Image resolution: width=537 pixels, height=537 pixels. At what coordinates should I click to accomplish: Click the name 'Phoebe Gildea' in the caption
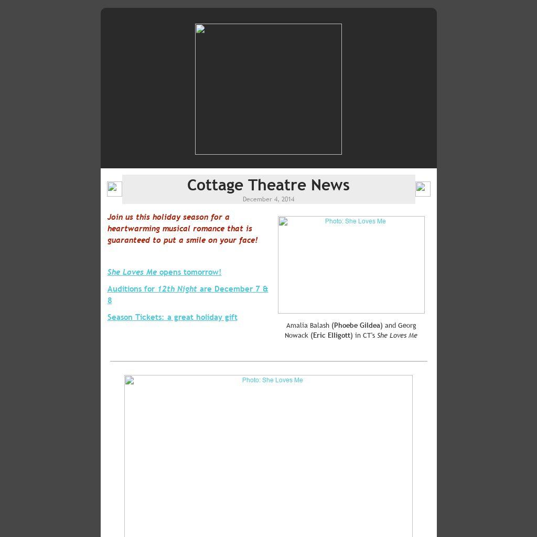coord(357,326)
